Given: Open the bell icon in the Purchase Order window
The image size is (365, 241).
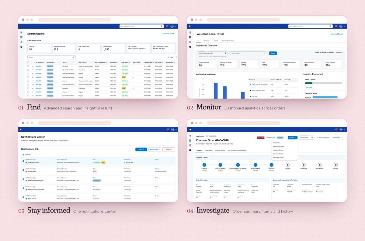Looking at the screenshot, I should [x=337, y=129].
